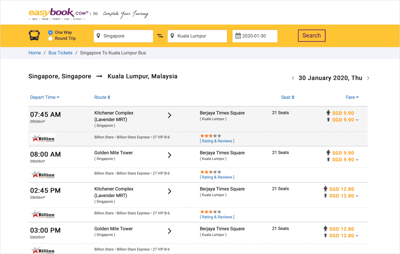400x254 pixels.
Task: Click child fare icon for 08:00 AM trip
Action: [328, 159]
